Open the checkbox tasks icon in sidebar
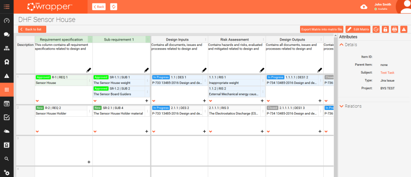Viewport: 411px width, 177px height. coord(6,117)
